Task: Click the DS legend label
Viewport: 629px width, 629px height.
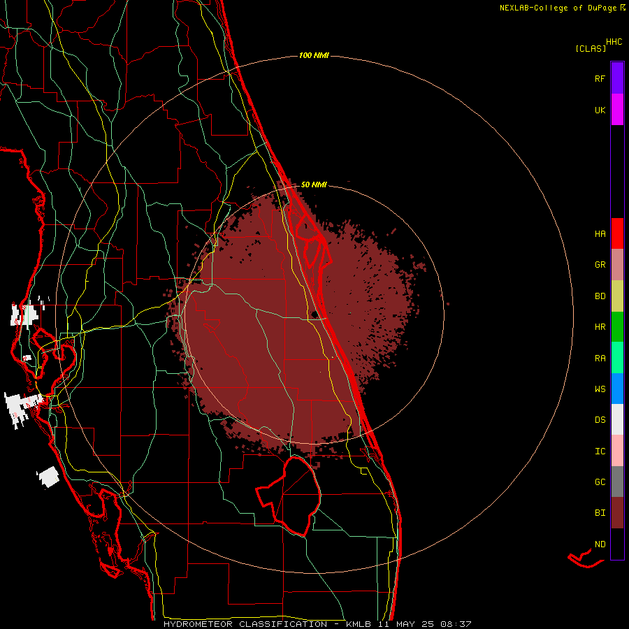Action: click(600, 420)
